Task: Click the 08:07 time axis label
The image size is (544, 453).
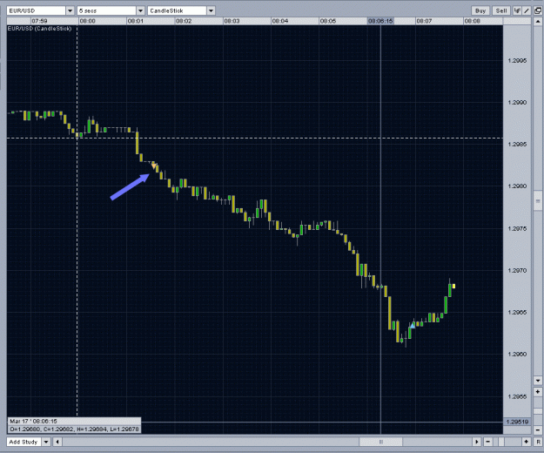Action: tap(424, 21)
